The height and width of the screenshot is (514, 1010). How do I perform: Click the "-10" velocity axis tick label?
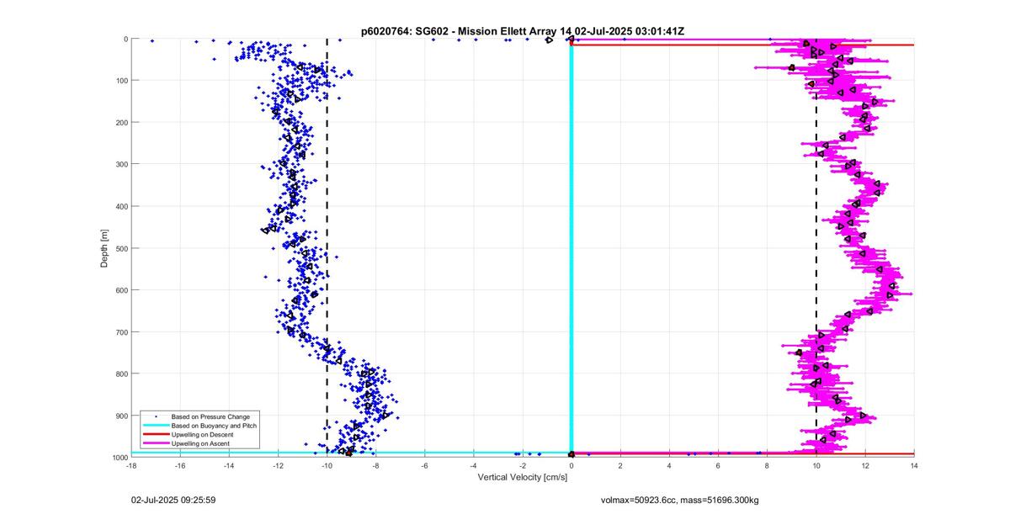[x=327, y=465]
